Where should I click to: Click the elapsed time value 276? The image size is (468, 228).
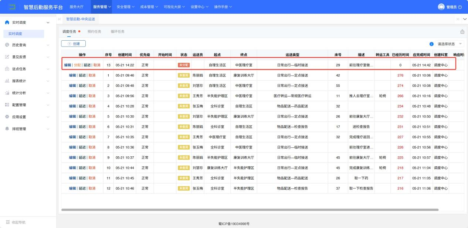(400, 75)
